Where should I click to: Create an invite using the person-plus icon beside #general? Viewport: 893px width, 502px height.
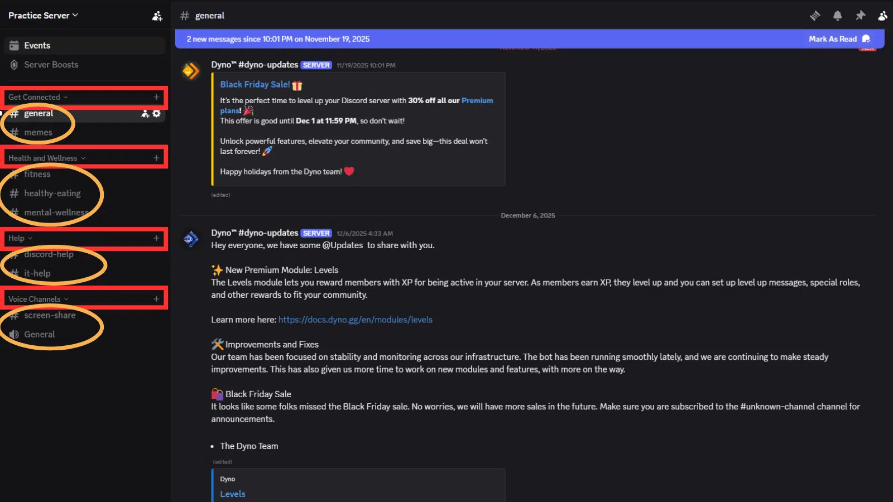point(144,113)
